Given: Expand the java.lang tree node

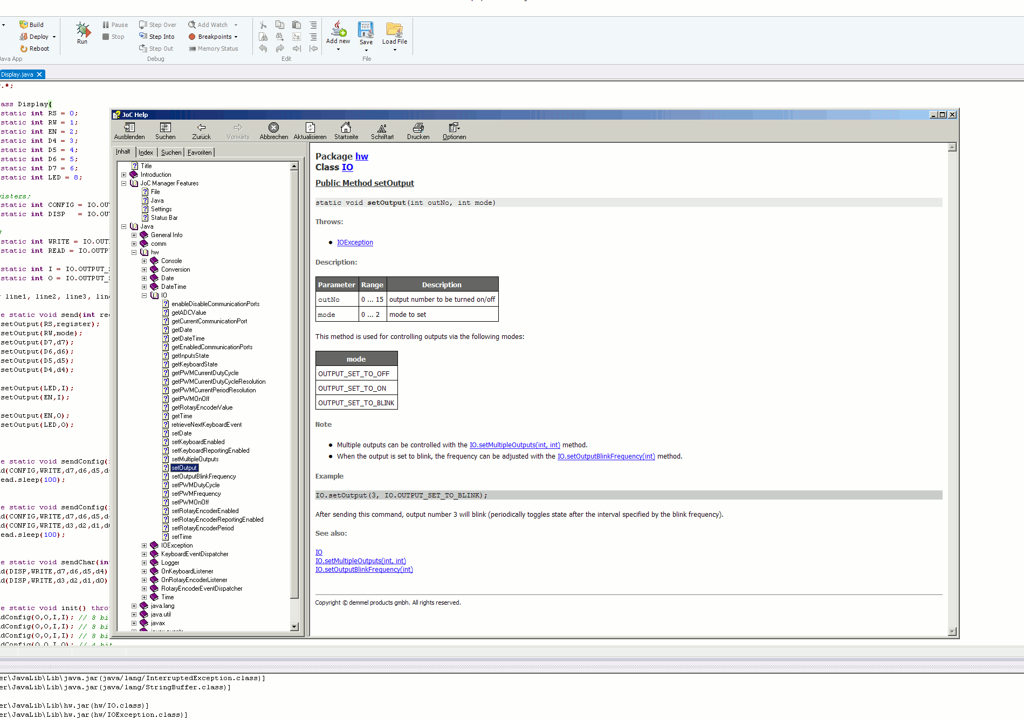Looking at the screenshot, I should [x=134, y=606].
